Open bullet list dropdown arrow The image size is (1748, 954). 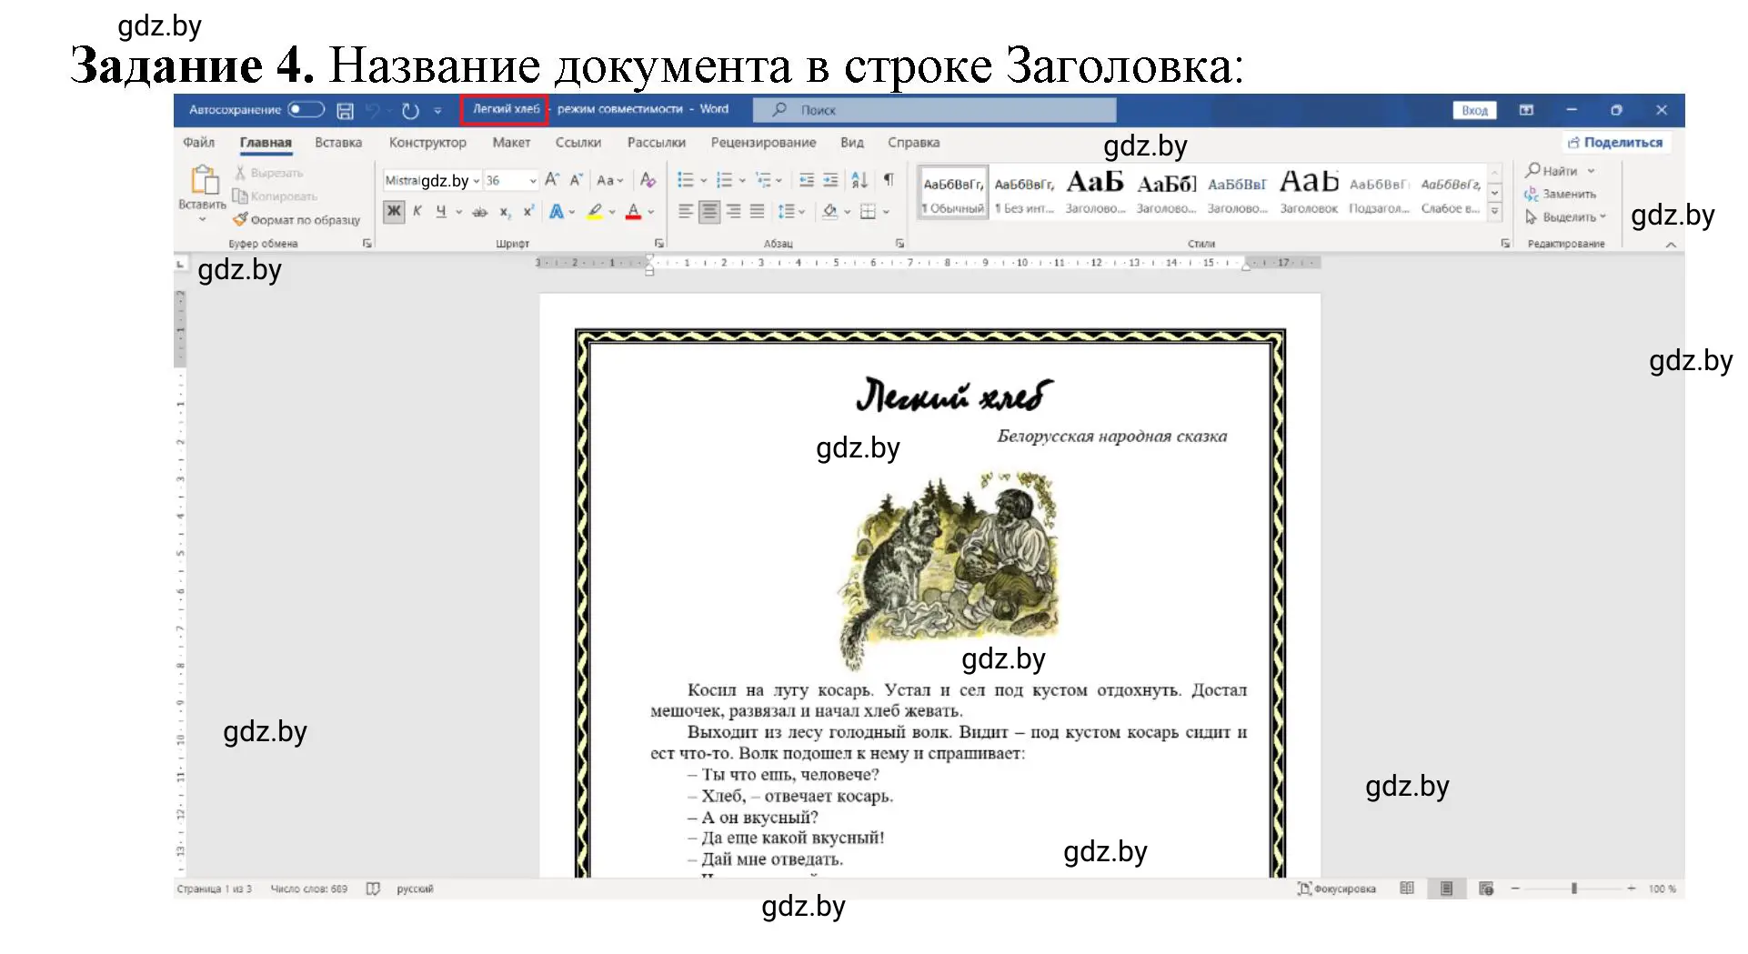pos(704,180)
